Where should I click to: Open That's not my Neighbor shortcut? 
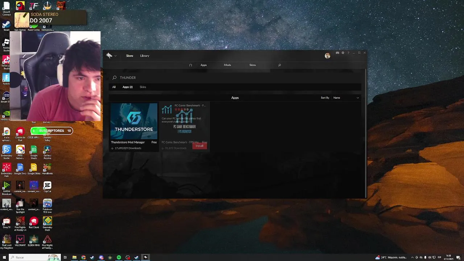coord(7,242)
